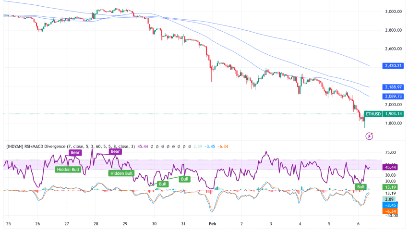Screen dimensions: 409x233
Task: Click the purple lightning bolt icon below the candles
Action: click(x=369, y=136)
